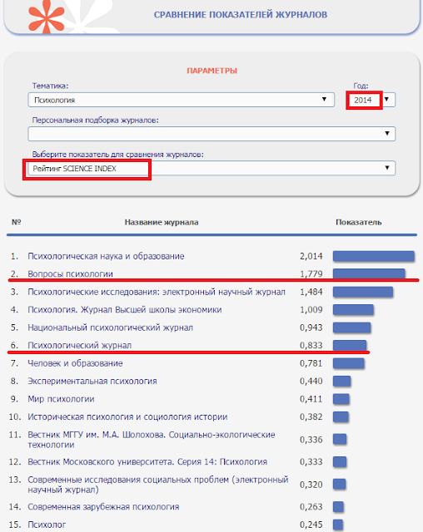Click the value 0,440 indicator

pos(311,381)
